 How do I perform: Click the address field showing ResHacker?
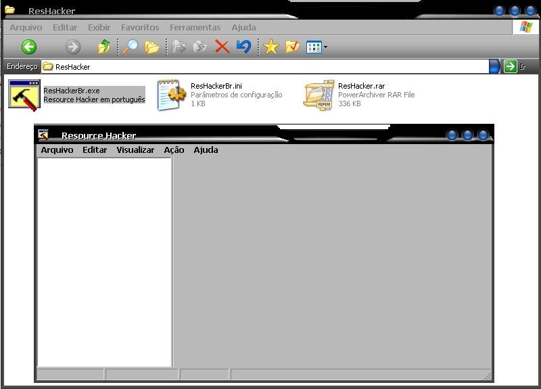pos(264,66)
